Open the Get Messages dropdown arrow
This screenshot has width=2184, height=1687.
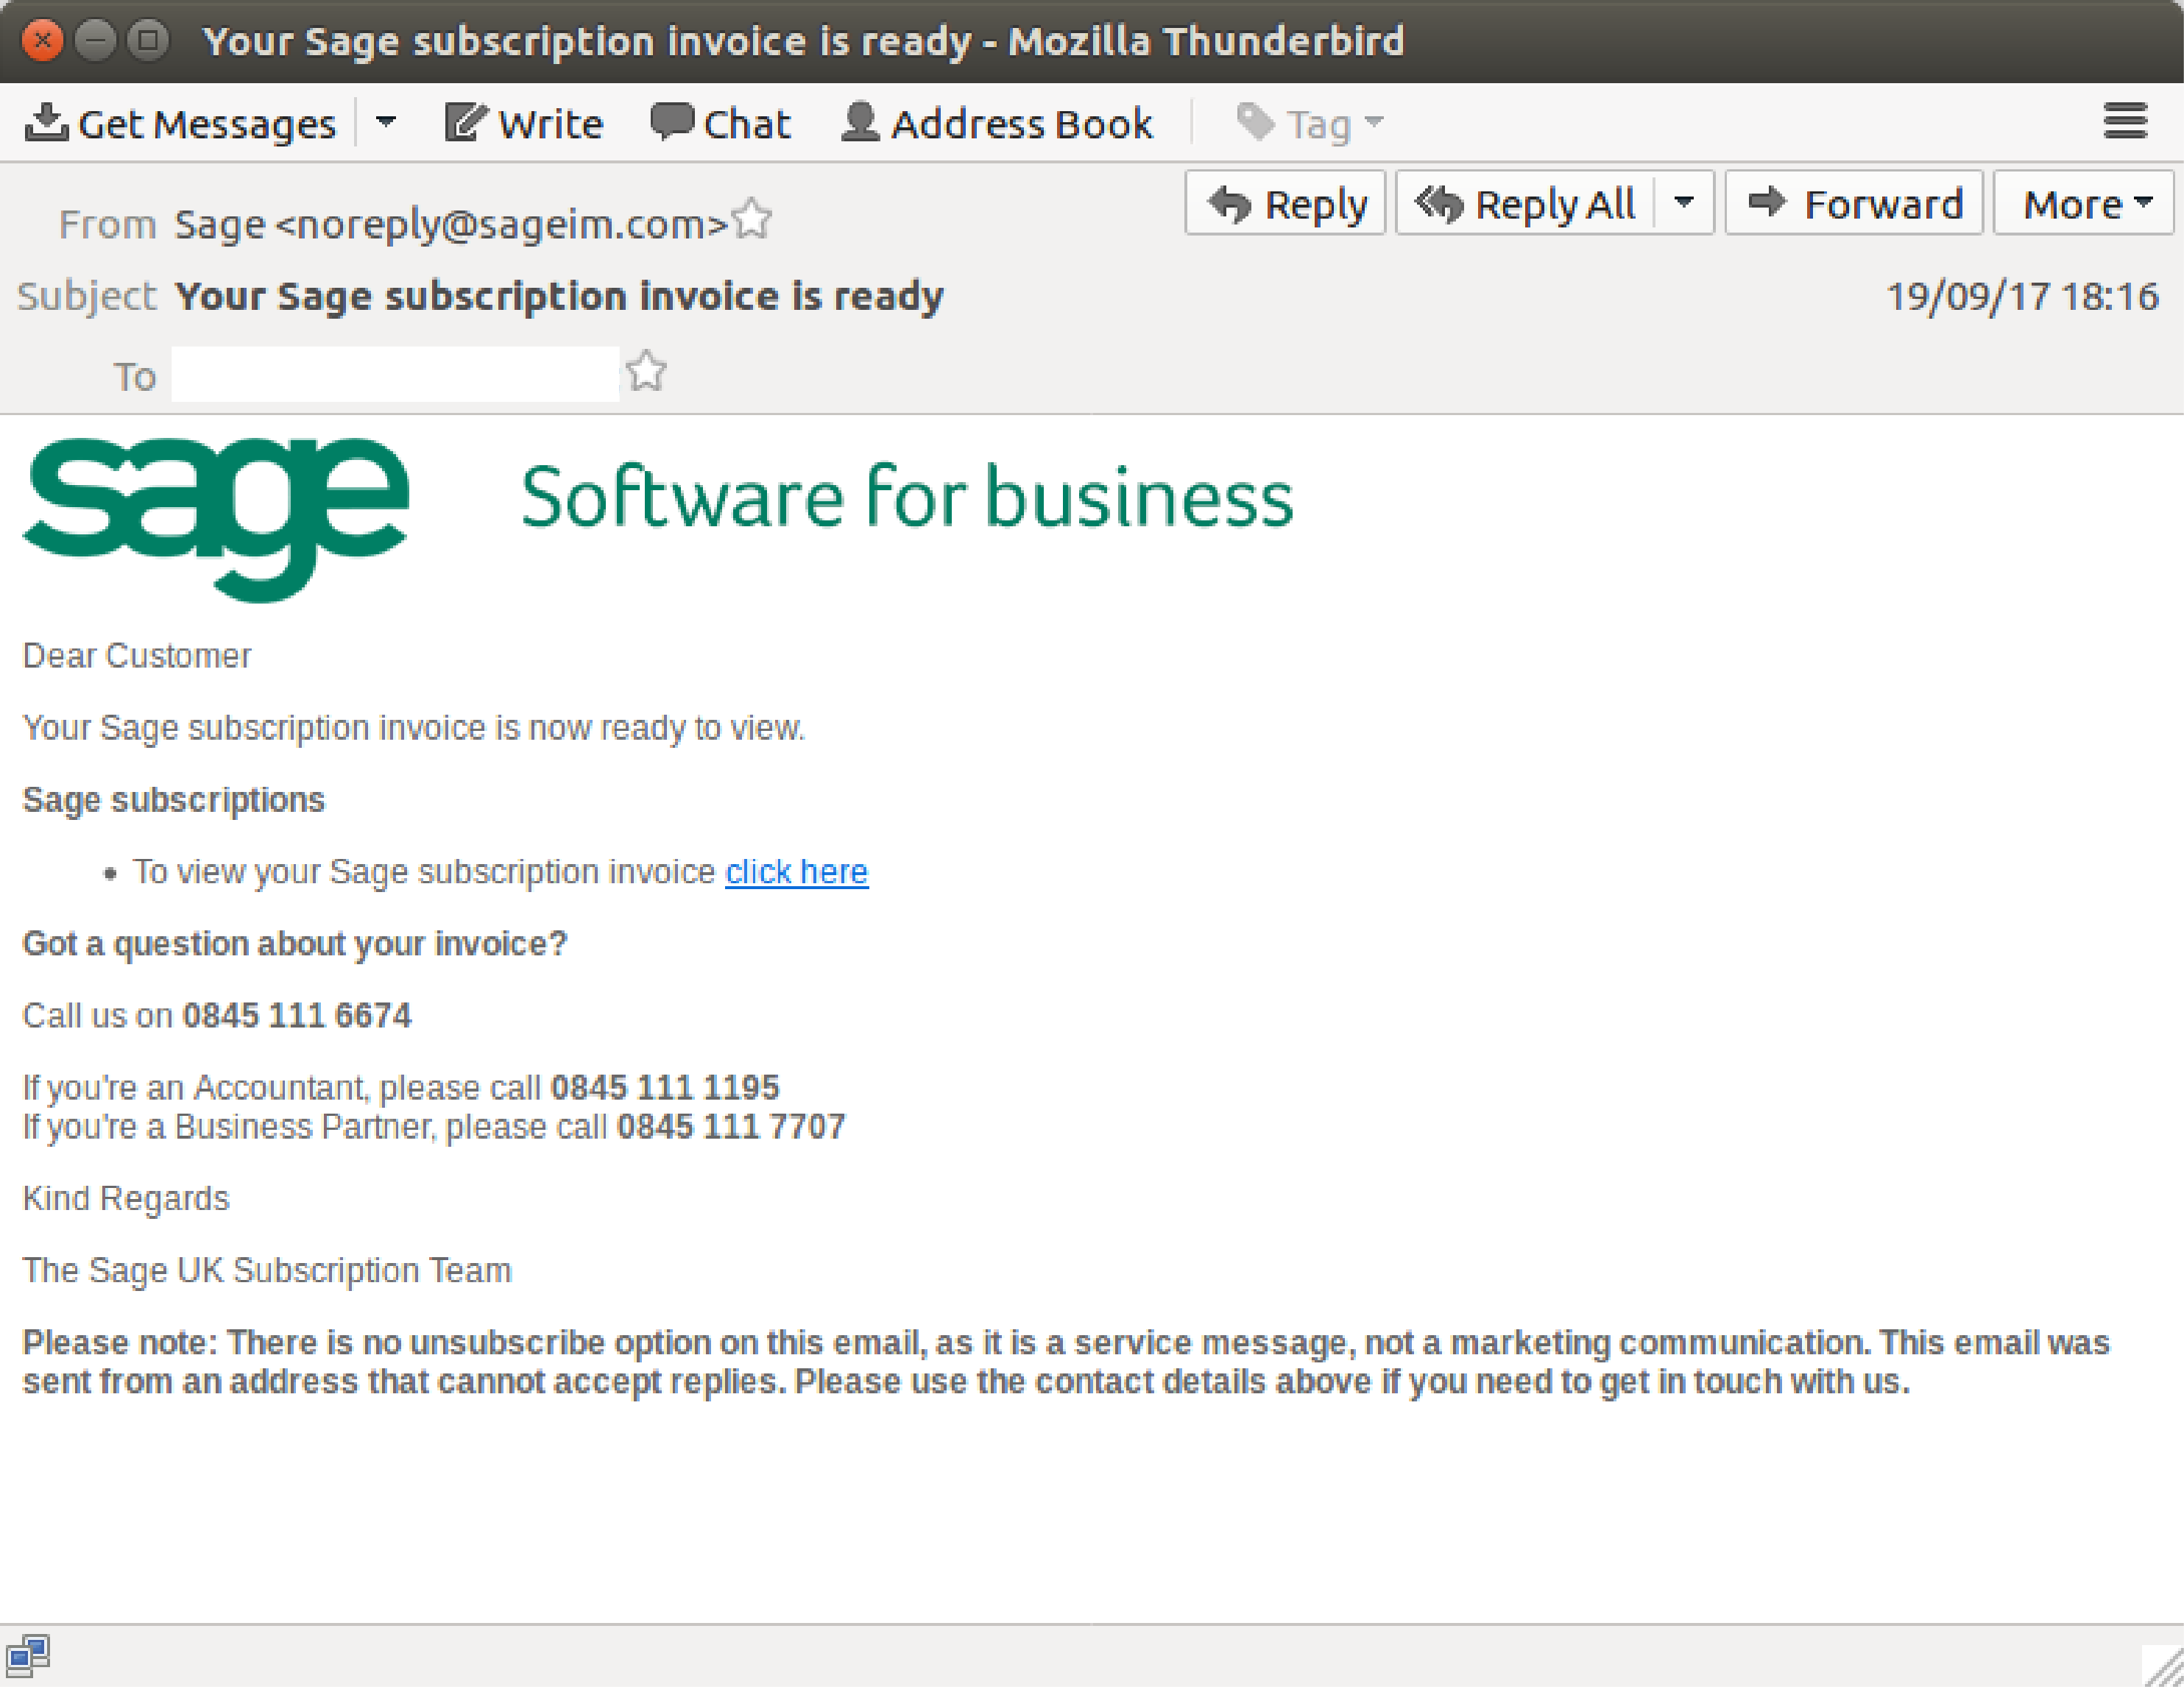point(386,123)
